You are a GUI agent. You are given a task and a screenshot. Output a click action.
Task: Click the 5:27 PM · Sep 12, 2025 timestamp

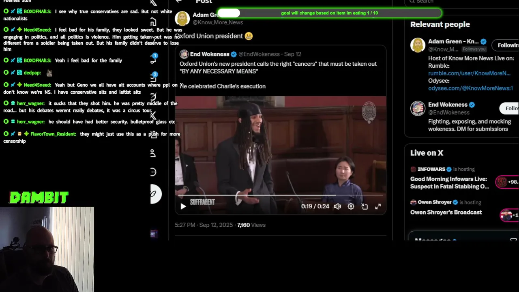click(x=204, y=225)
